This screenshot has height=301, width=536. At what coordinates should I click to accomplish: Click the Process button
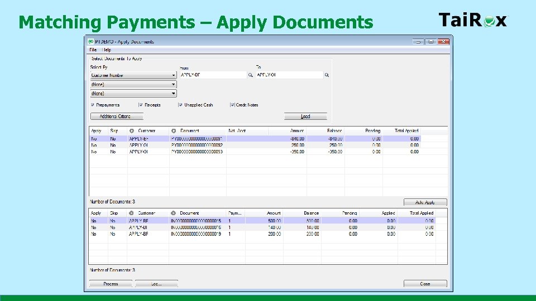(111, 284)
